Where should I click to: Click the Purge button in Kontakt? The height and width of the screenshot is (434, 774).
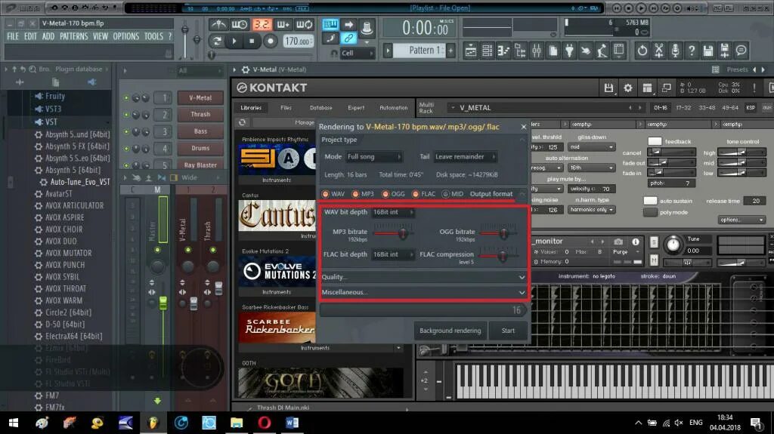(621, 252)
